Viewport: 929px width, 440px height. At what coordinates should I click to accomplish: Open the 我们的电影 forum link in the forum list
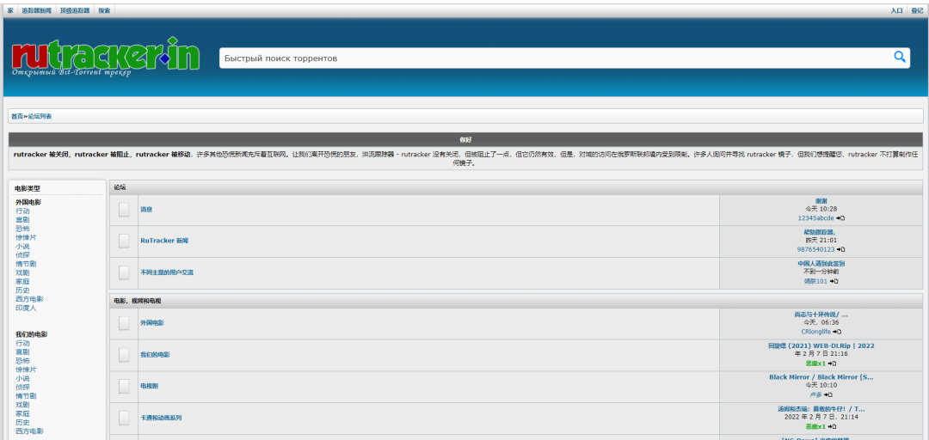(x=155, y=355)
